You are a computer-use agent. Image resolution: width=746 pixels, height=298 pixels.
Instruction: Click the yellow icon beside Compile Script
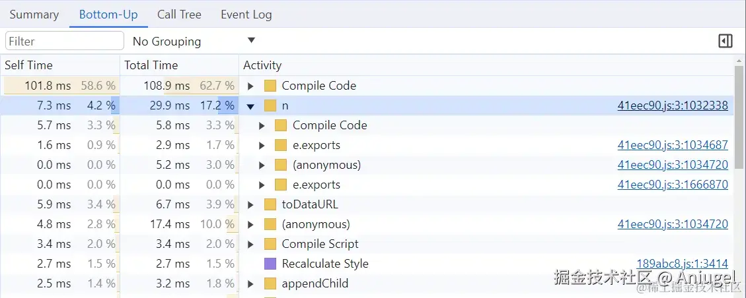[270, 244]
